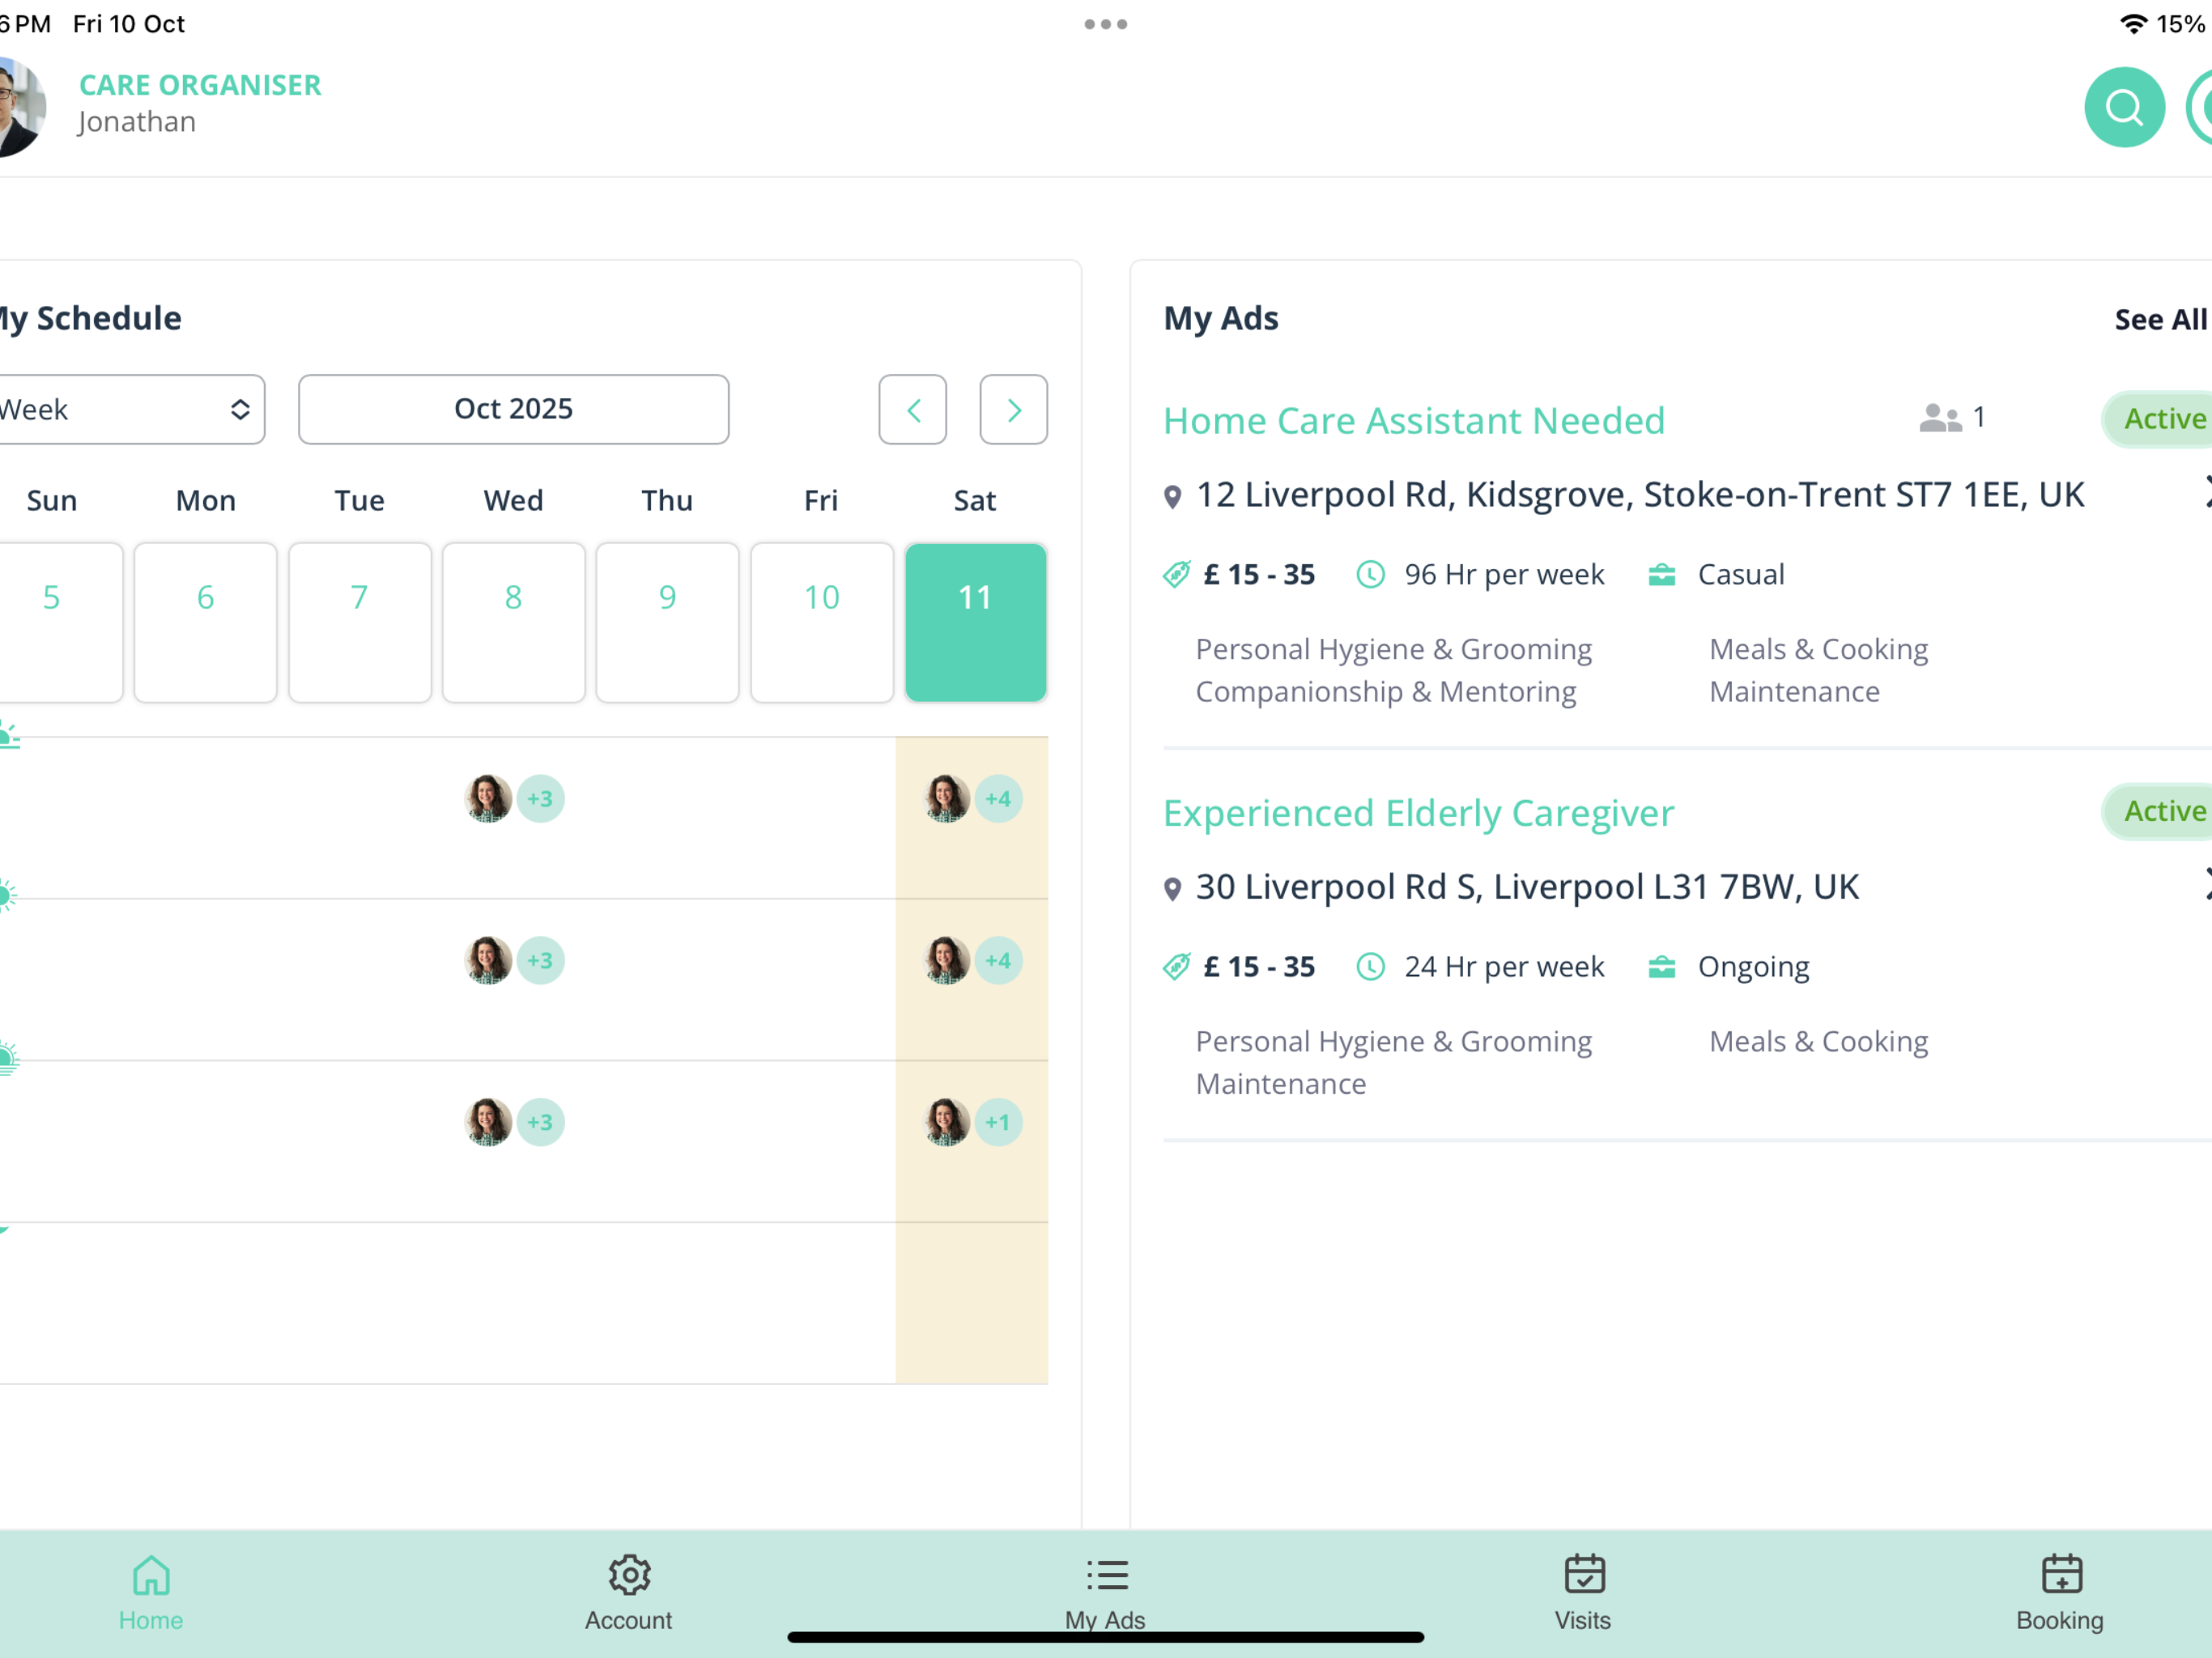
Task: Click location pin for 12 Liverpool Rd
Action: click(1173, 497)
